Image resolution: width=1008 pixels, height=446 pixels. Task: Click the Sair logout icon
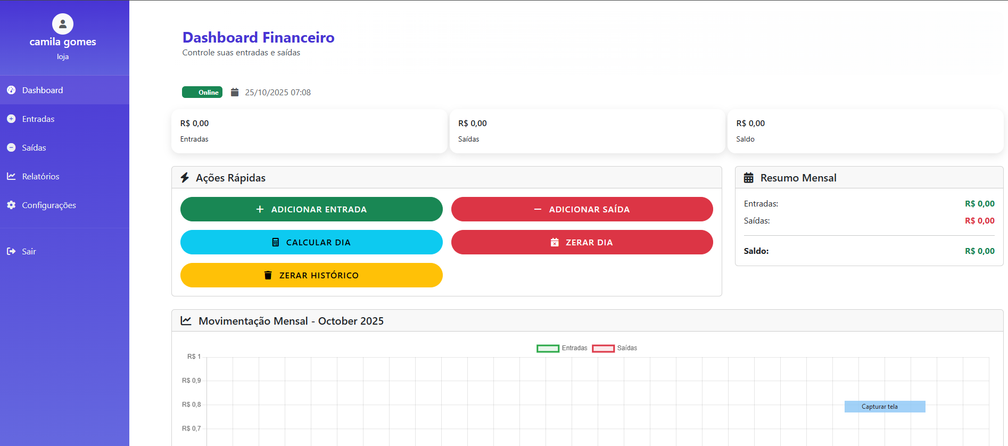click(11, 252)
